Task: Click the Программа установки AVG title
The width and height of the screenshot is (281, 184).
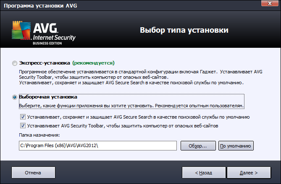Action: click(40, 6)
